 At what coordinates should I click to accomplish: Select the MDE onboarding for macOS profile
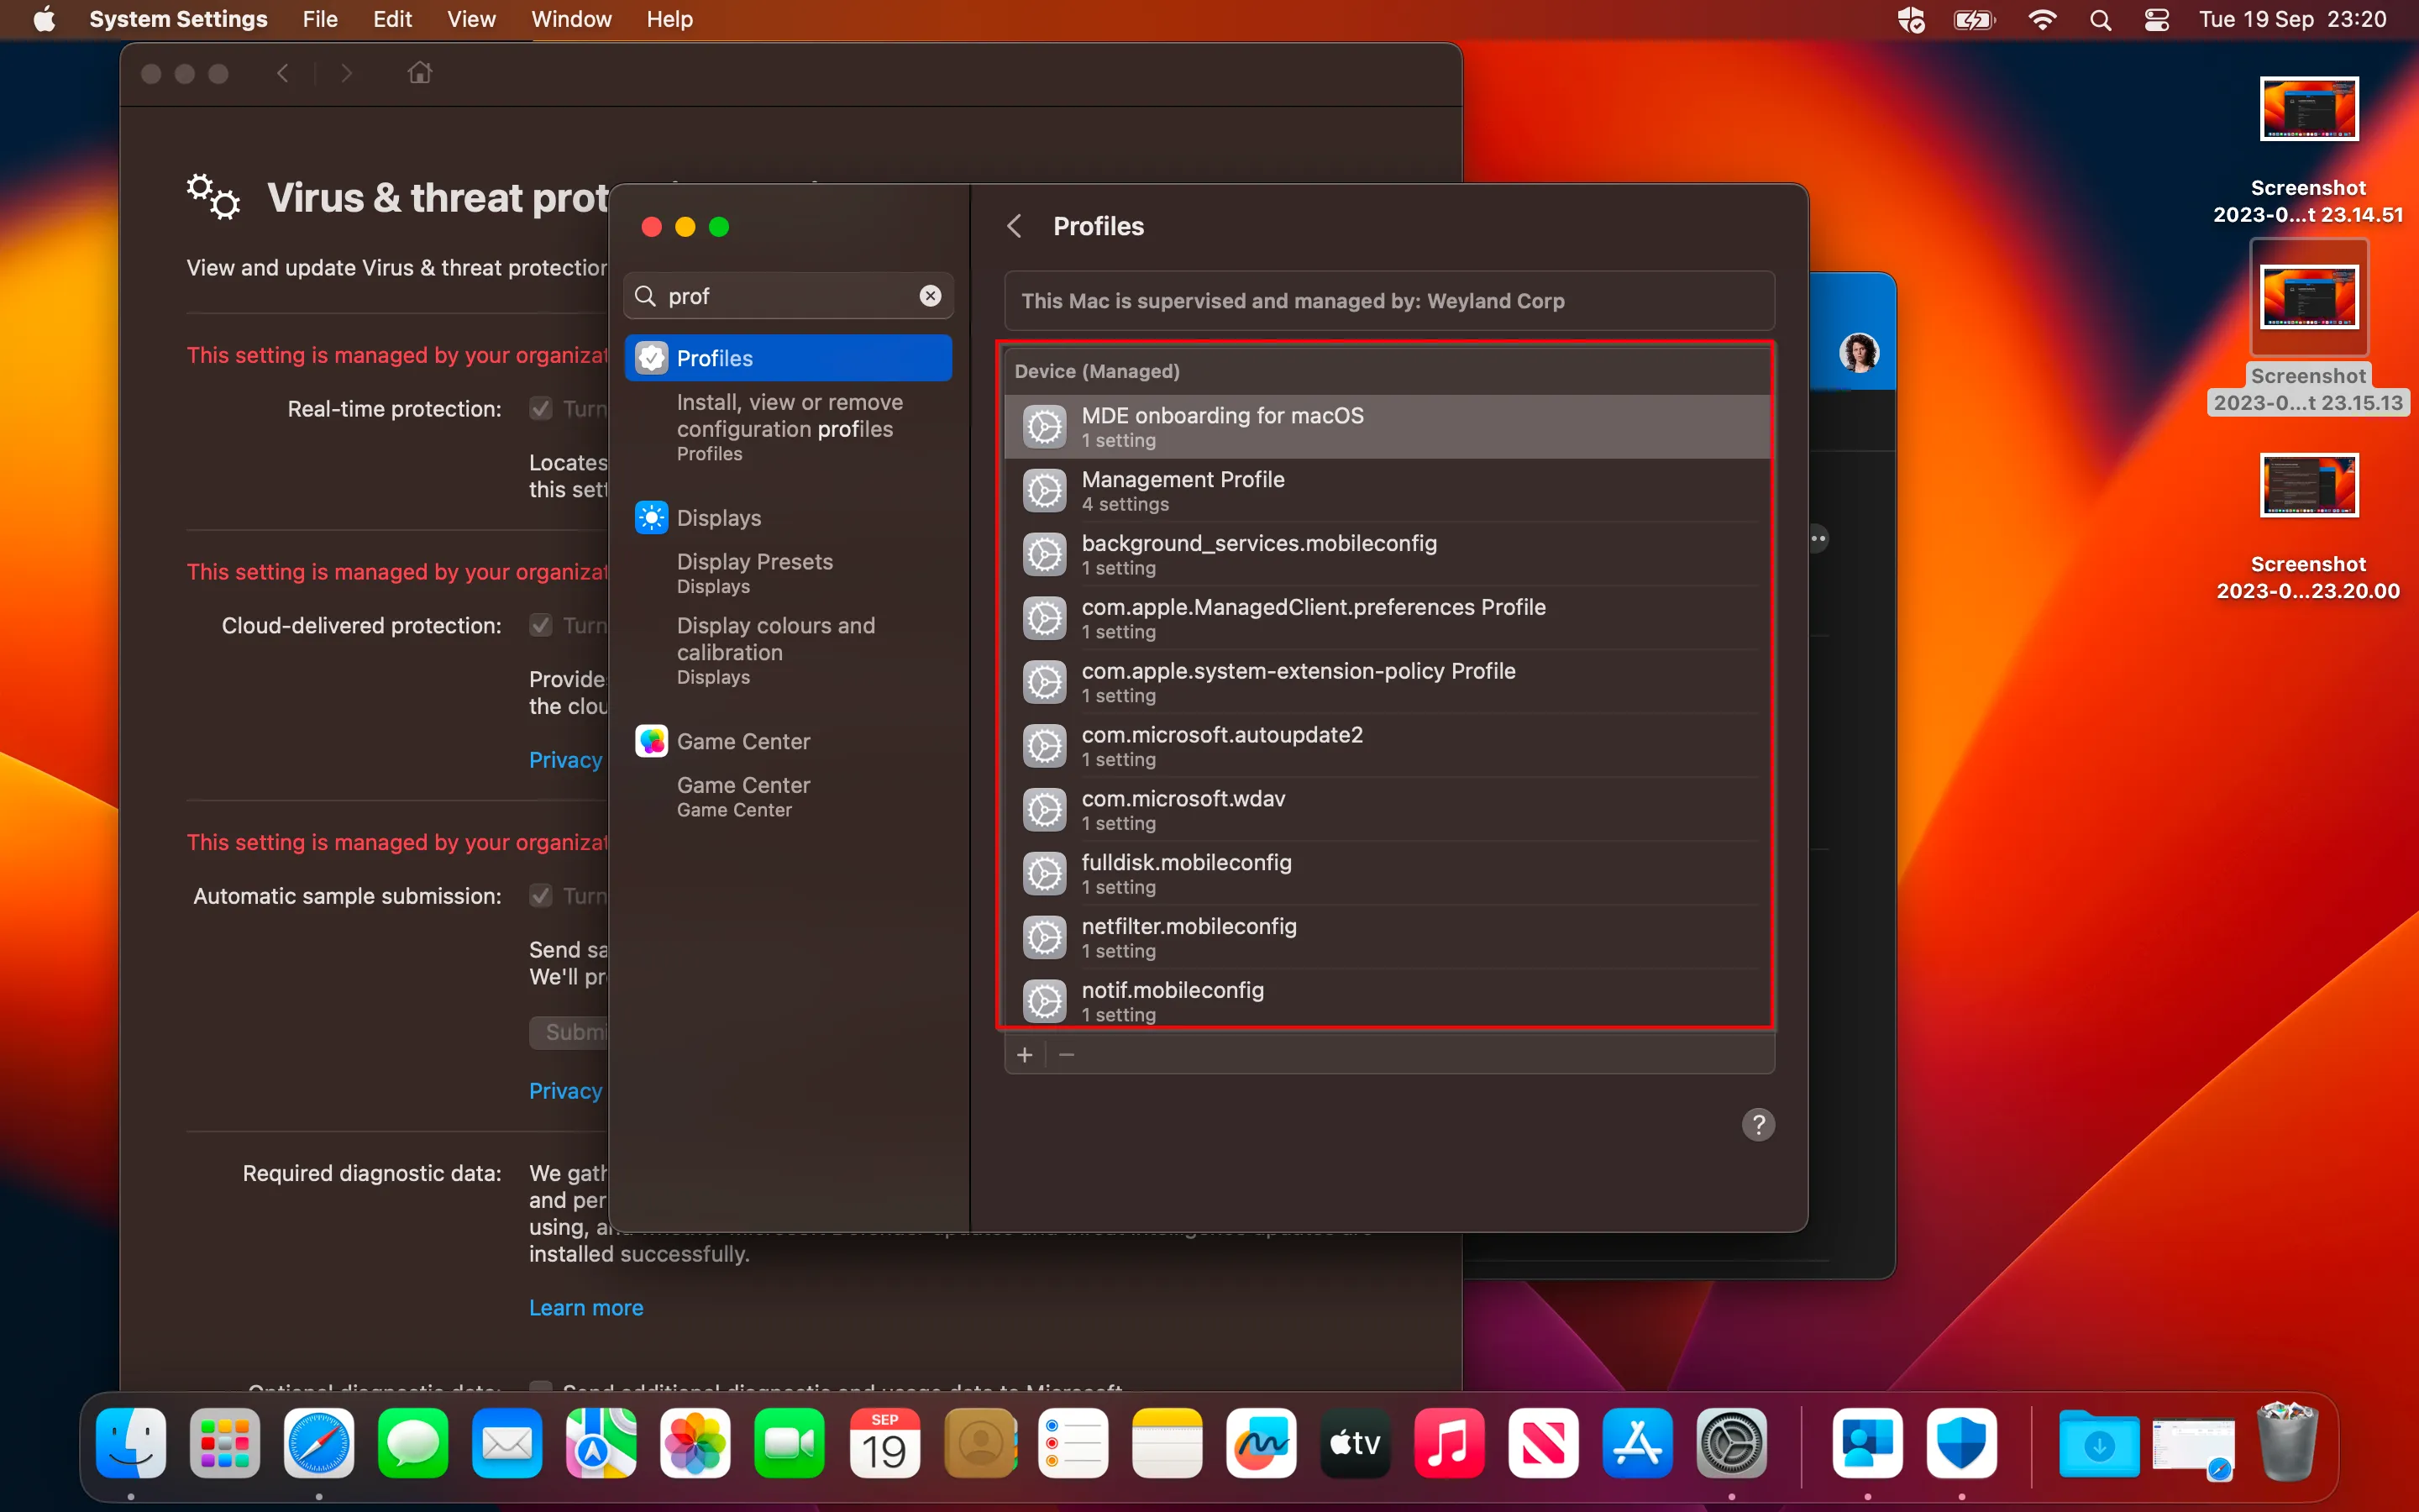click(x=1388, y=427)
